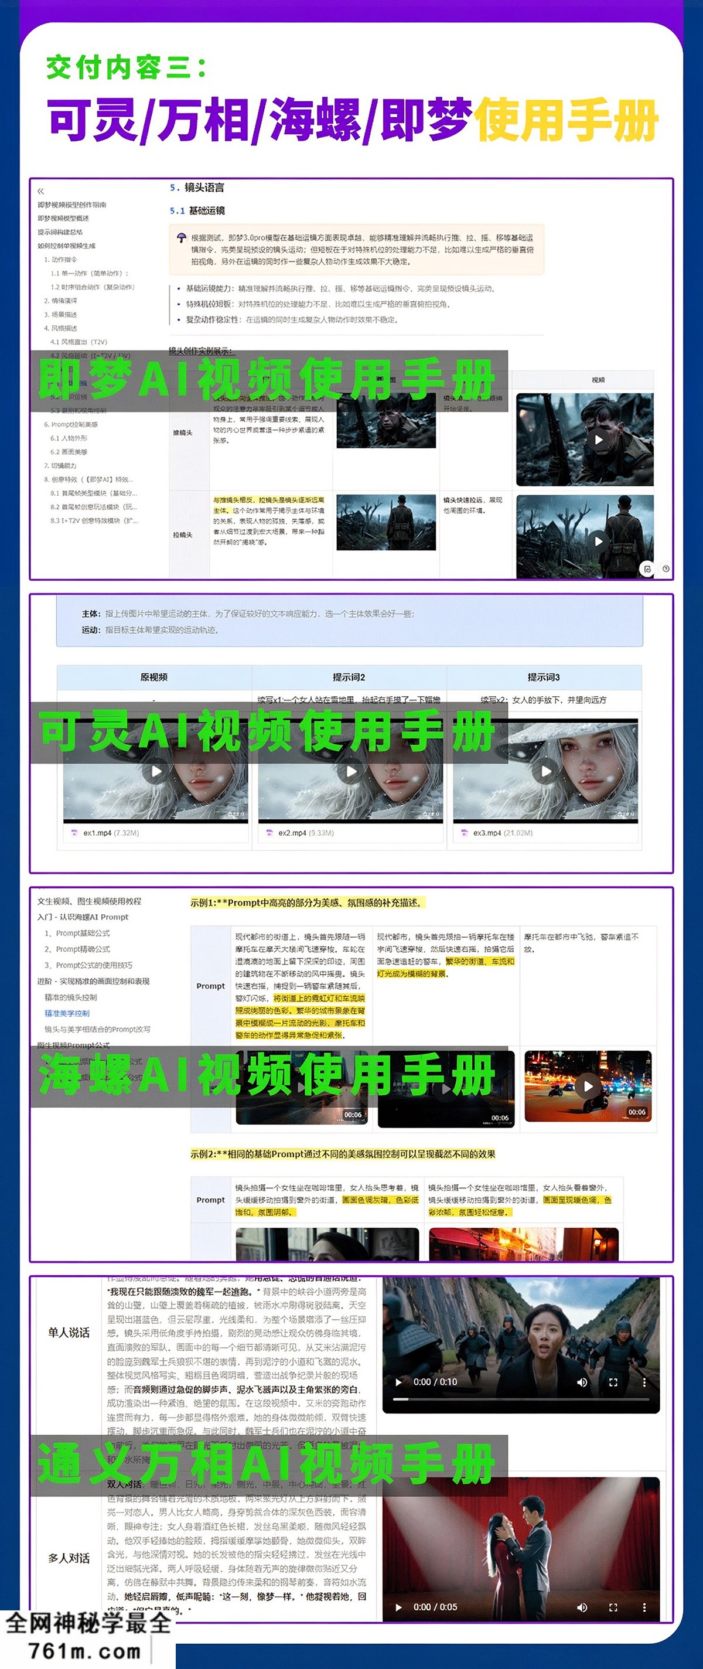Enter fullscreen on the 0:10 video
Screen dimensions: 703x1669
613,1382
